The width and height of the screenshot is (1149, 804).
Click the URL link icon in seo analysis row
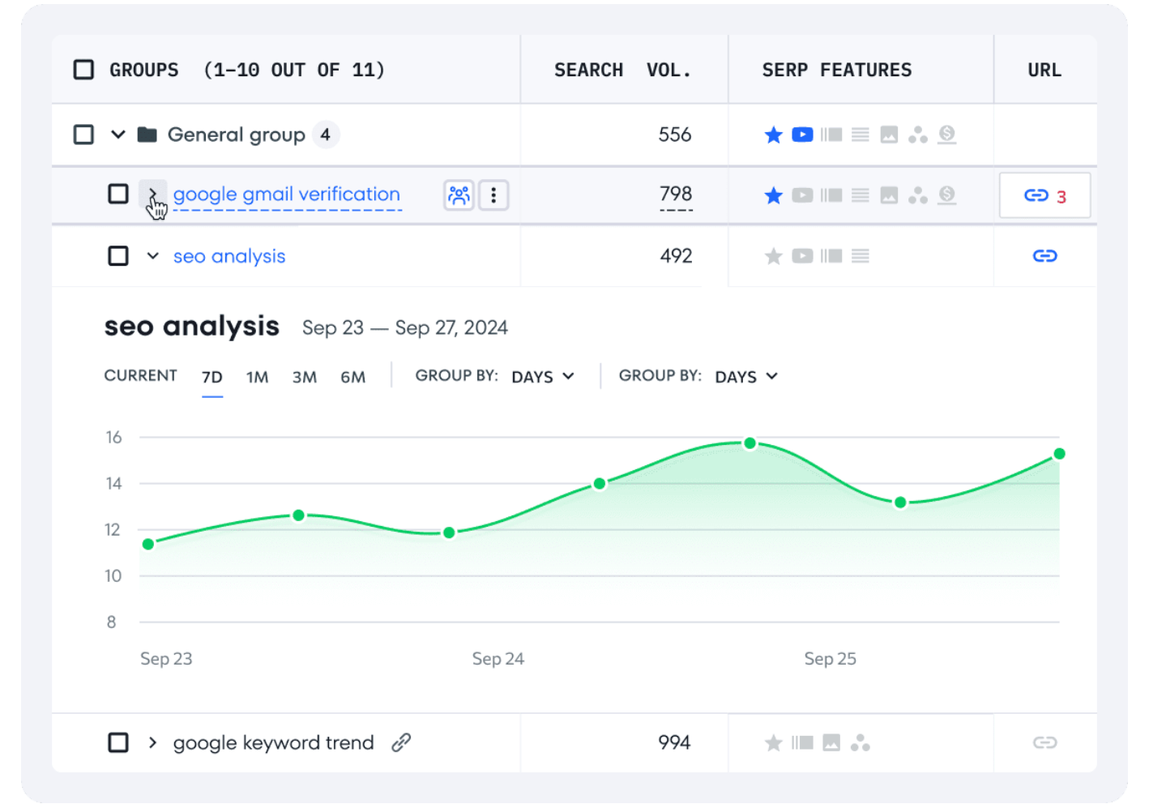(x=1044, y=256)
